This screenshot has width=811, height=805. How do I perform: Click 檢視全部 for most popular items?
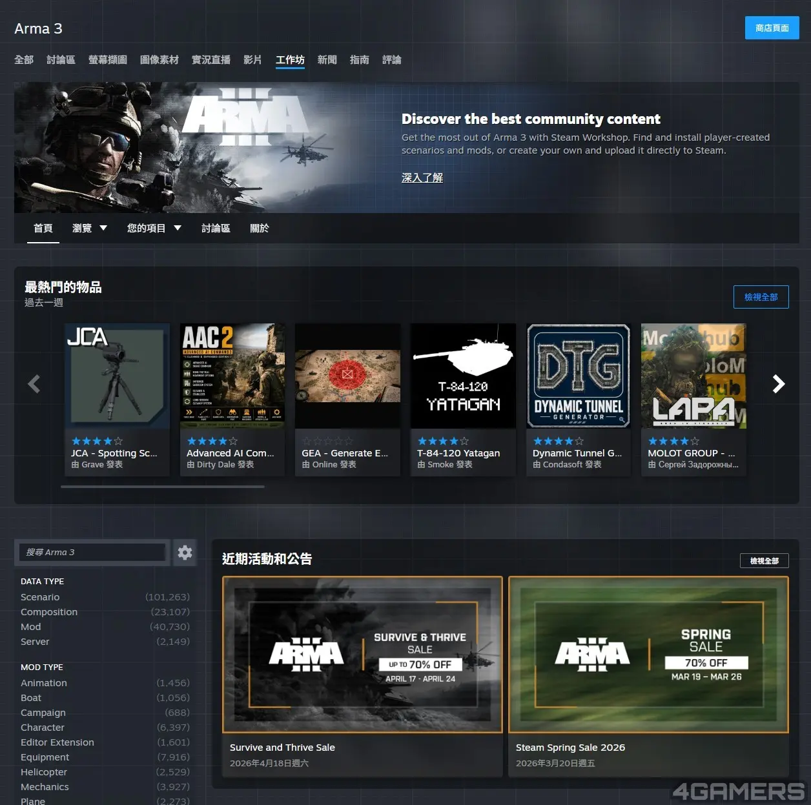coord(761,297)
